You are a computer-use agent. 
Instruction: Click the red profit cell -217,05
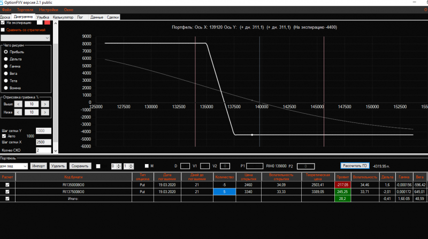(x=342, y=184)
